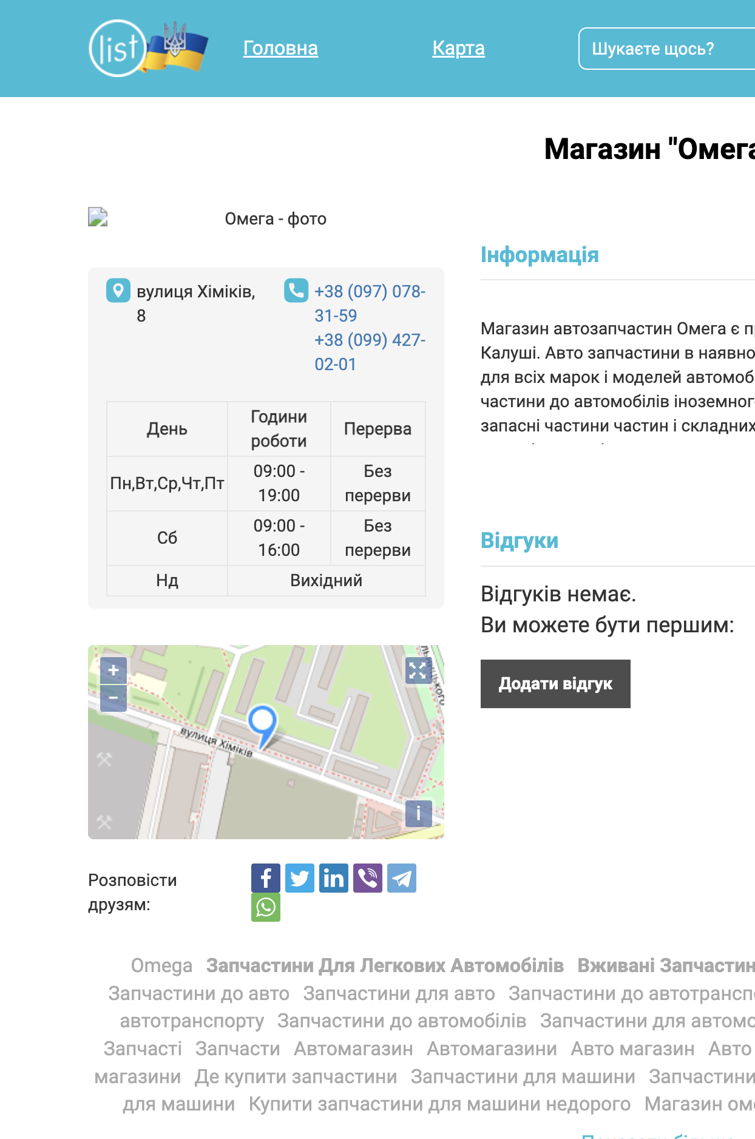Open tag Запчасти

238,1049
